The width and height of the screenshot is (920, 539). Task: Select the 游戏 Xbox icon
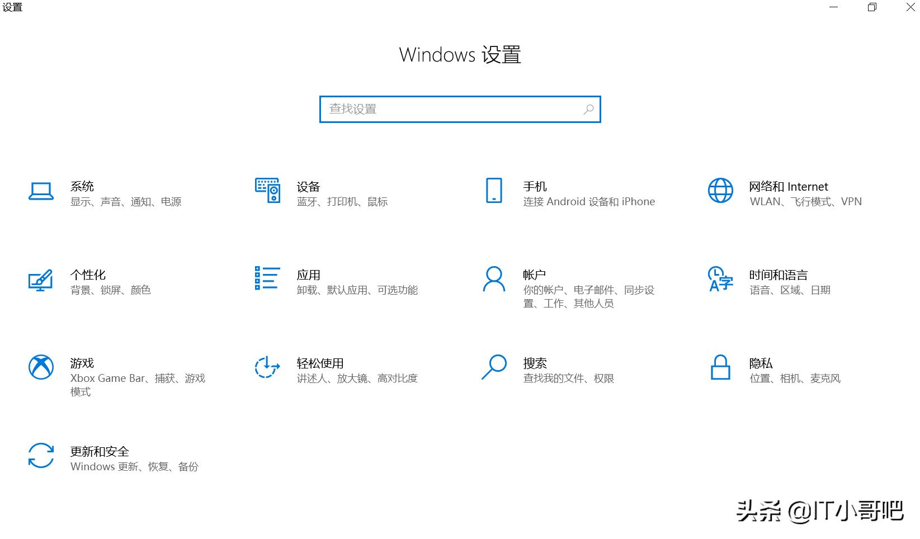click(41, 368)
